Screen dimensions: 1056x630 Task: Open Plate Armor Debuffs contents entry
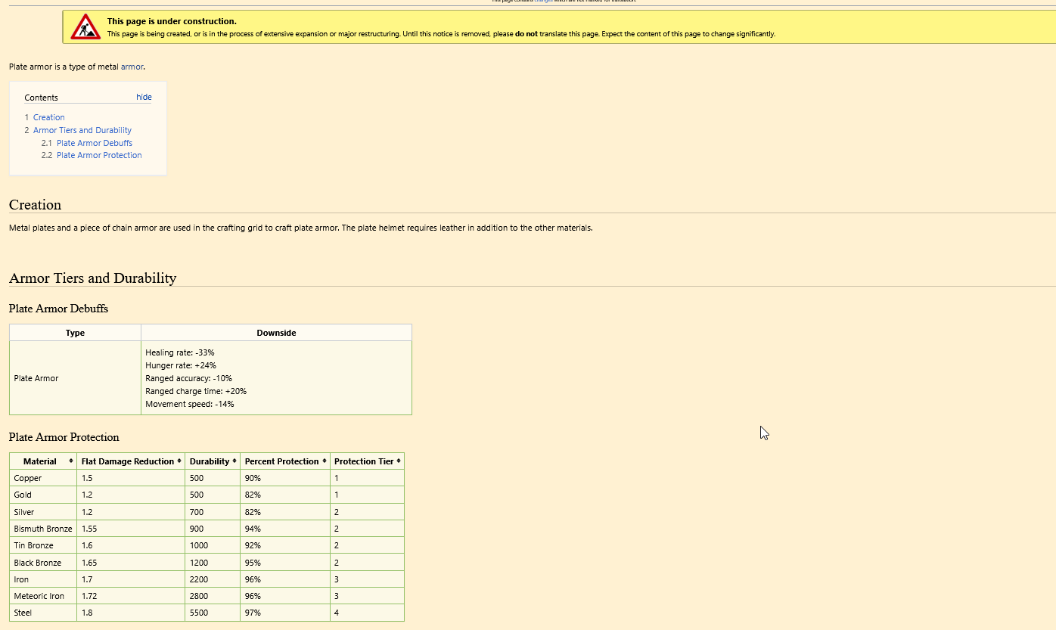pos(94,143)
